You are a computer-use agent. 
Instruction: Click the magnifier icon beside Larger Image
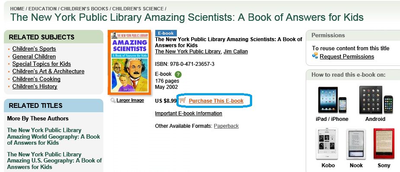113,101
